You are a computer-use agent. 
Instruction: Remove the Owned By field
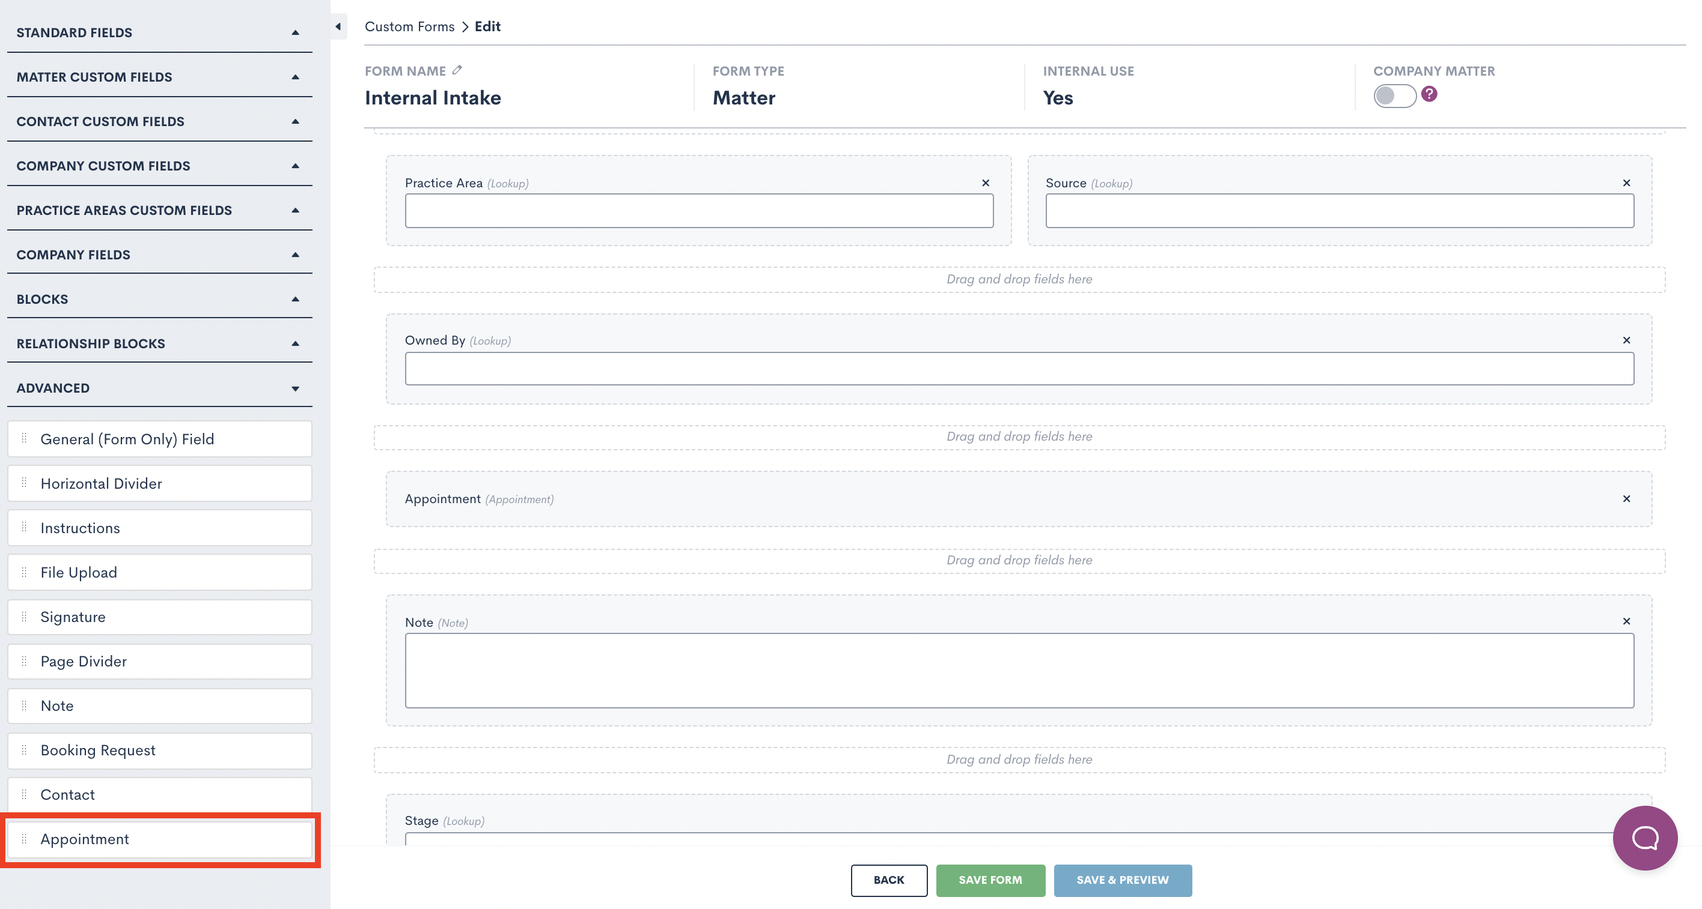pyautogui.click(x=1627, y=340)
